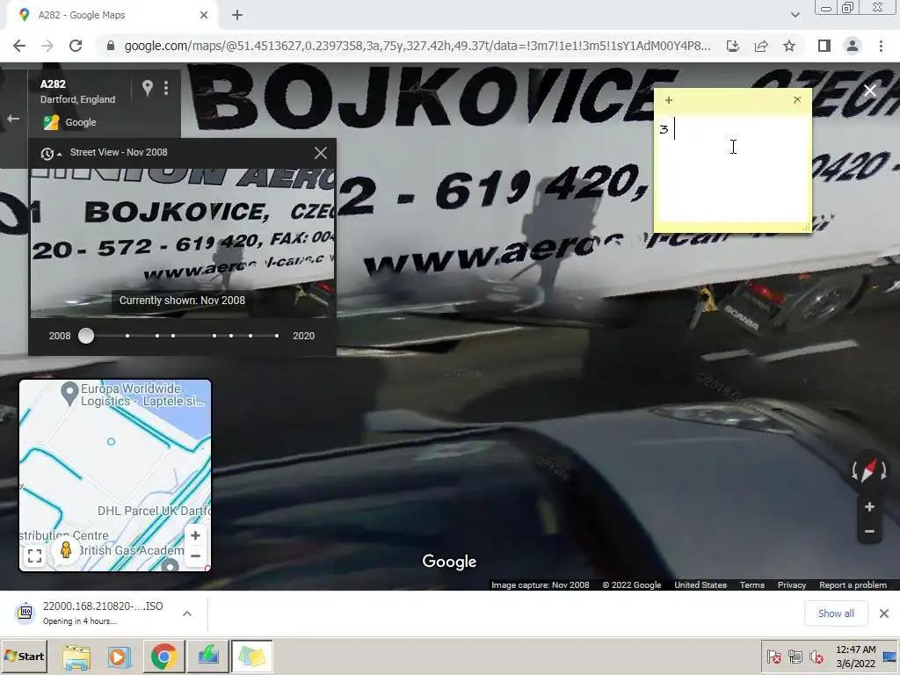The image size is (900, 675).
Task: Click the timeline slider handle at 2008
Action: click(86, 336)
